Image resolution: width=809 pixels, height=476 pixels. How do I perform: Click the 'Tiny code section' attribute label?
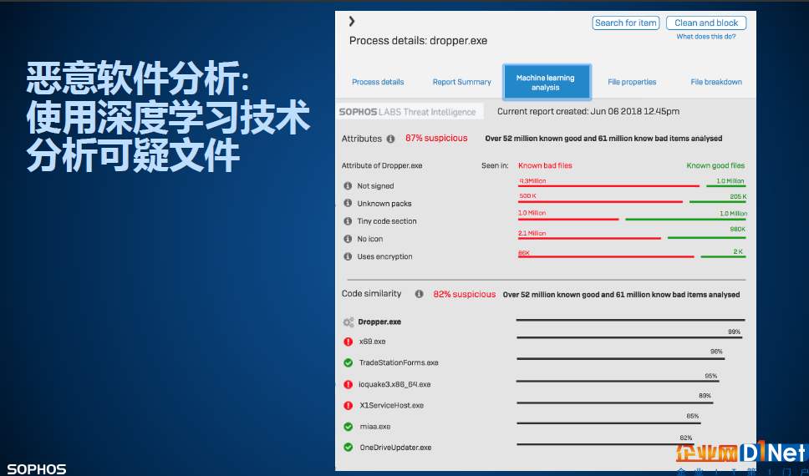click(386, 220)
